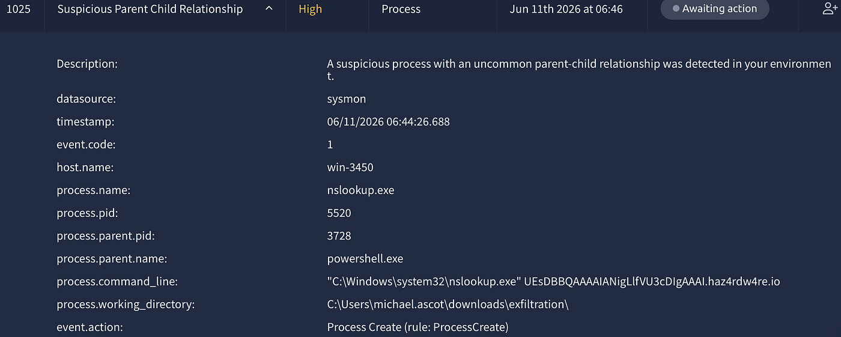
Task: Select the Process Create event action value
Action: click(417, 327)
